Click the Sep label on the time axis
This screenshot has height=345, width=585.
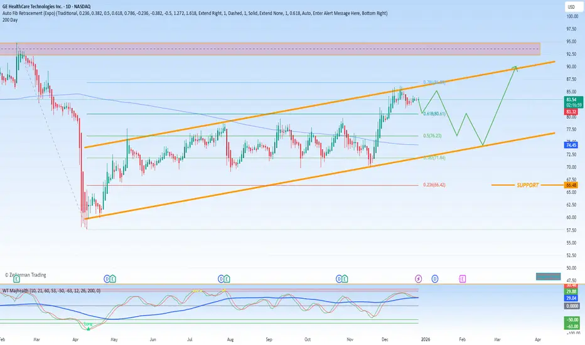pyautogui.click(x=269, y=339)
